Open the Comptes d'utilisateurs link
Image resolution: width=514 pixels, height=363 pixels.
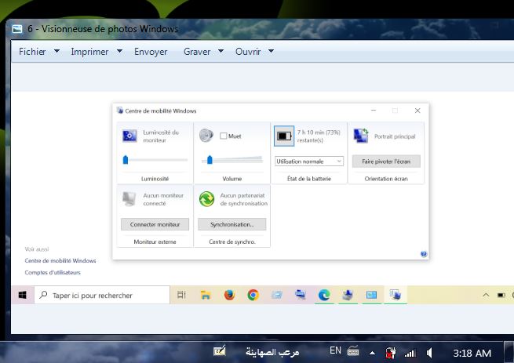[x=53, y=273]
